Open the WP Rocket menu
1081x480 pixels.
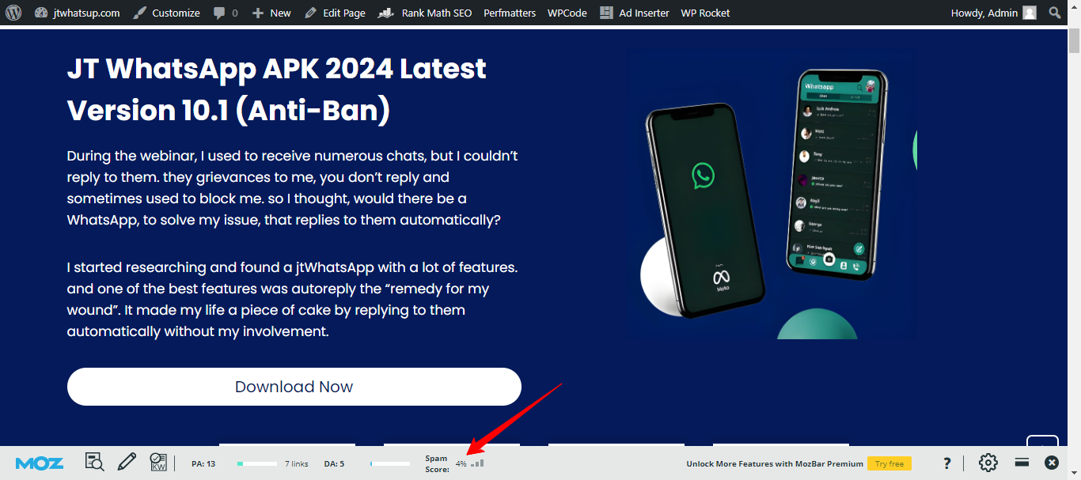705,13
